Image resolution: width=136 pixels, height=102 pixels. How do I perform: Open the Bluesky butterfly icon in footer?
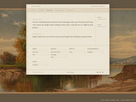[x=97, y=72]
